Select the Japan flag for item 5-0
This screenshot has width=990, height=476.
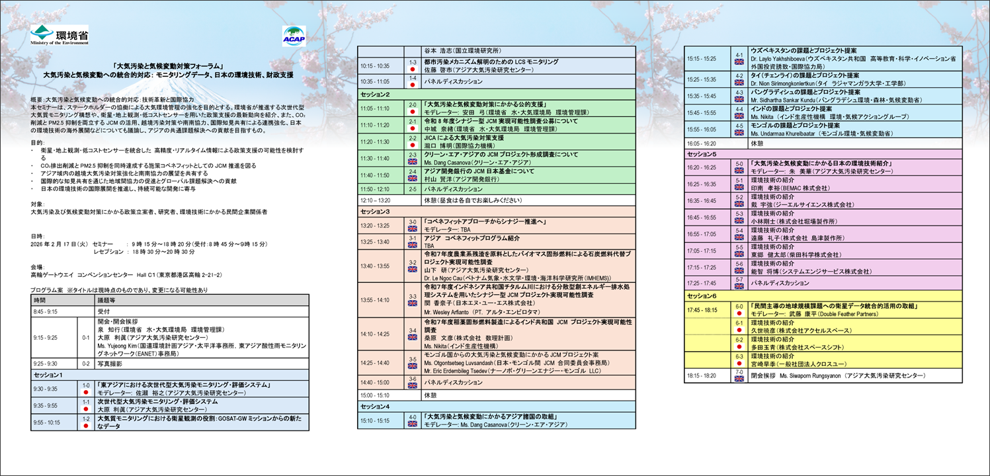[x=739, y=169]
